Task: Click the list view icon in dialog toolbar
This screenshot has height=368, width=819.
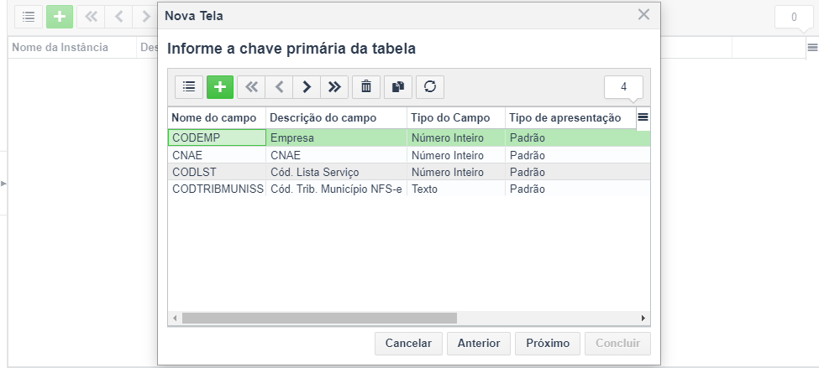Action: coord(189,86)
